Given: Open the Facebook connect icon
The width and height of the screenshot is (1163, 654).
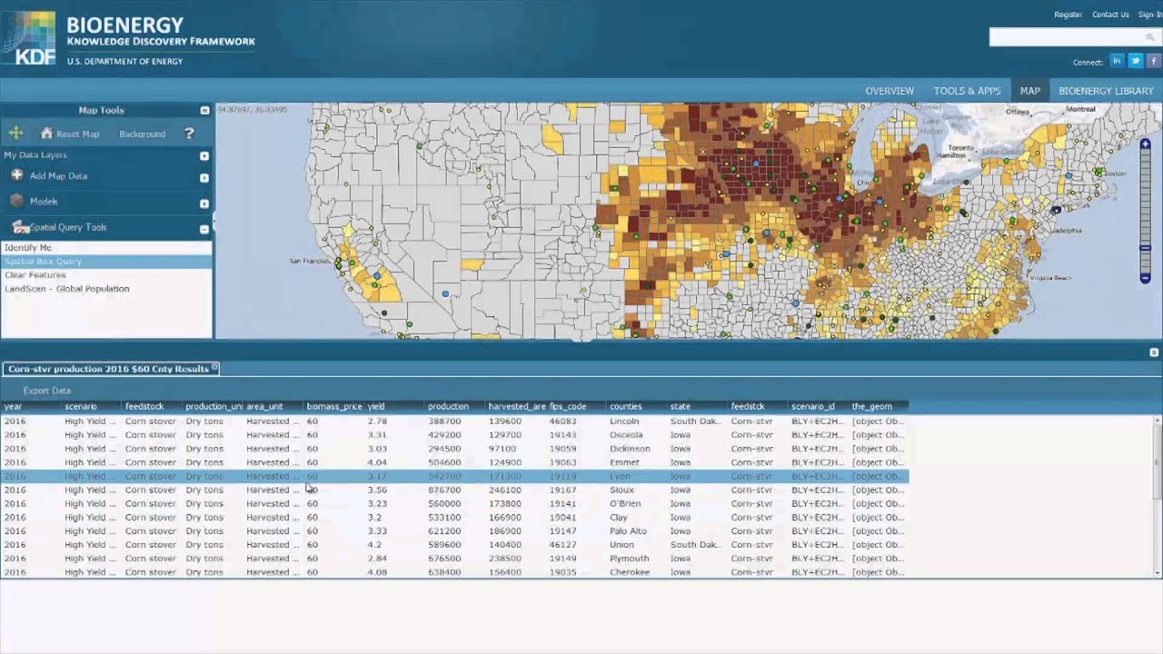Looking at the screenshot, I should (x=1153, y=61).
